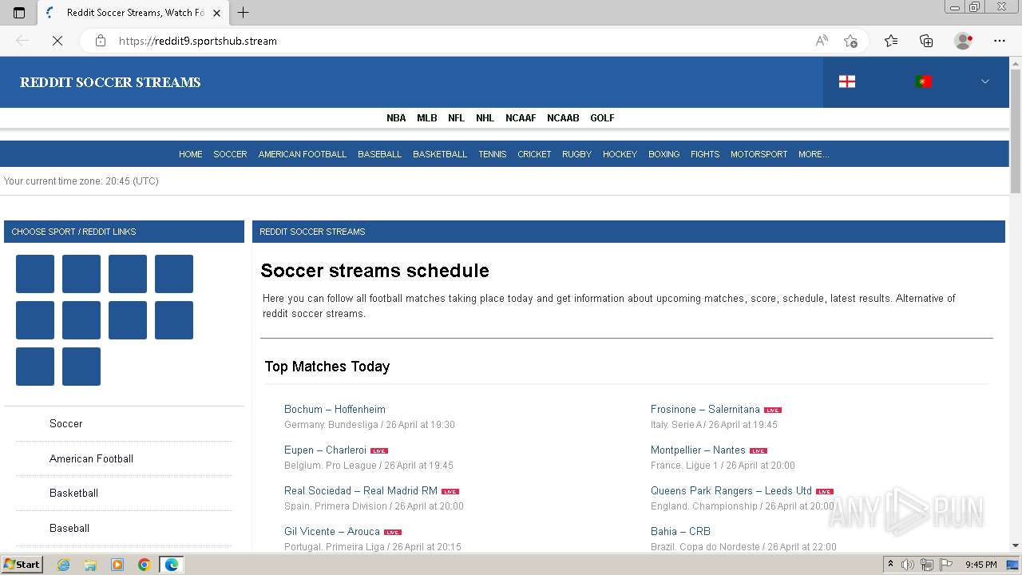The height and width of the screenshot is (575, 1022).
Task: Open the GOLF link
Action: [x=602, y=117]
